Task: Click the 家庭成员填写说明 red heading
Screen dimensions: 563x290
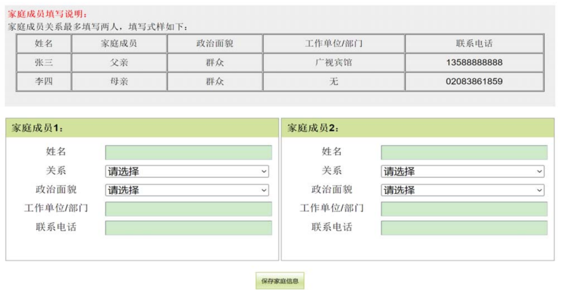Action: tap(47, 15)
